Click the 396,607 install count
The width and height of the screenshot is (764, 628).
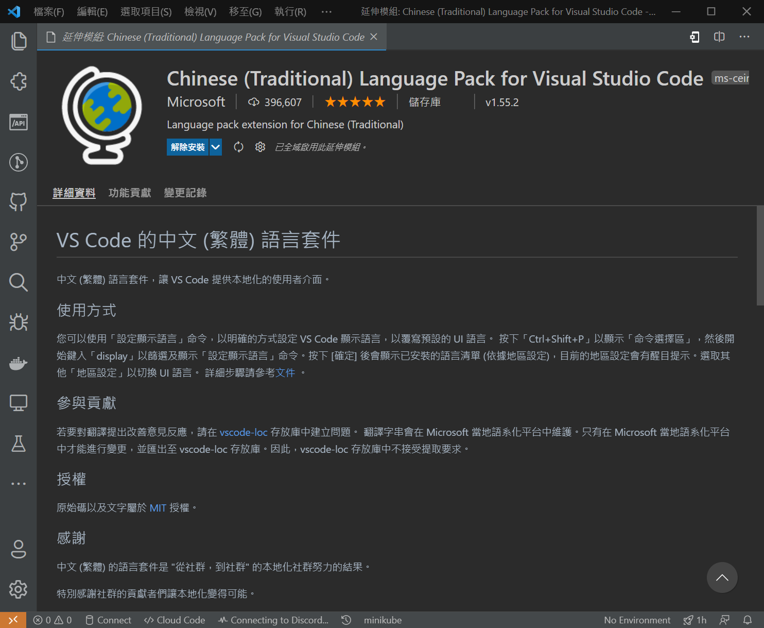(x=275, y=102)
